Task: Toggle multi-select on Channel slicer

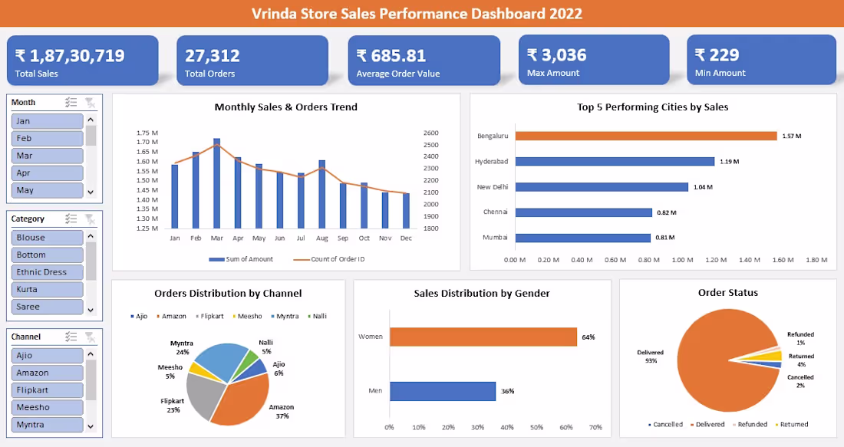Action: point(71,337)
